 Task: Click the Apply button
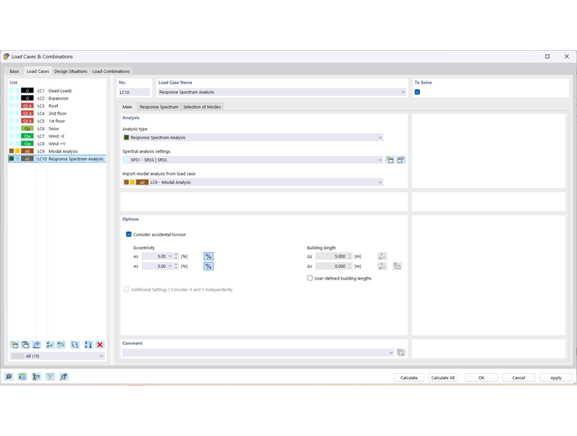pyautogui.click(x=556, y=378)
